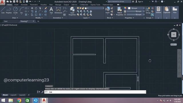Select the Circle tool
183x103 pixels.
pyautogui.click(x=15, y=10)
